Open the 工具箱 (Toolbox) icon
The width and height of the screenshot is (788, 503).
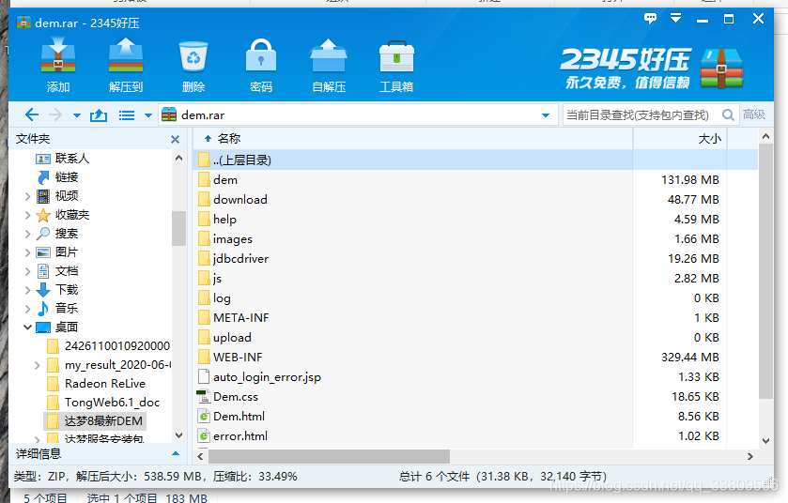pos(396,56)
